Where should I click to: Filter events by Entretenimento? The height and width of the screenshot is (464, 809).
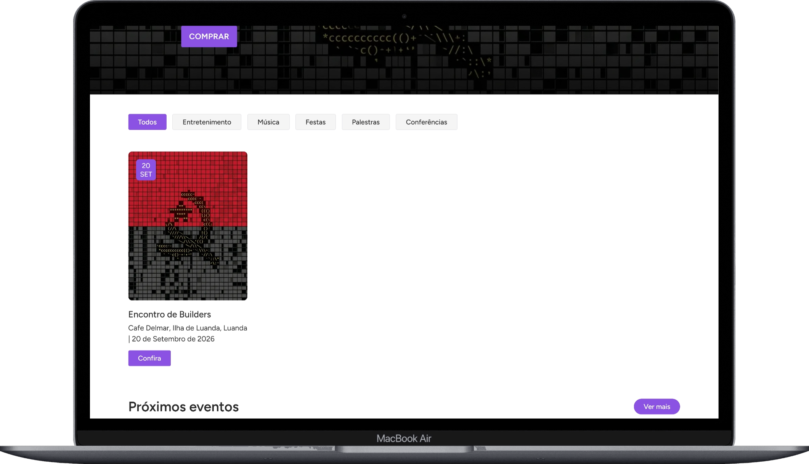pos(207,122)
